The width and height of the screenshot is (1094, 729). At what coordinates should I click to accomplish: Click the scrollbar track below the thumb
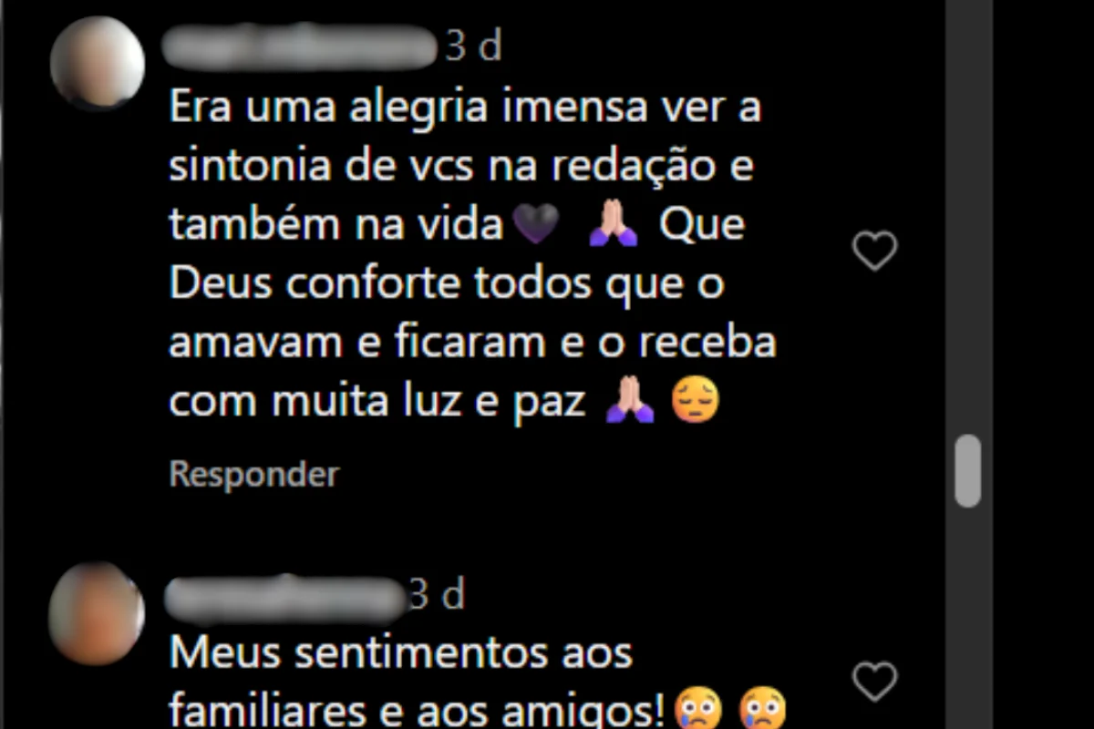click(x=967, y=618)
